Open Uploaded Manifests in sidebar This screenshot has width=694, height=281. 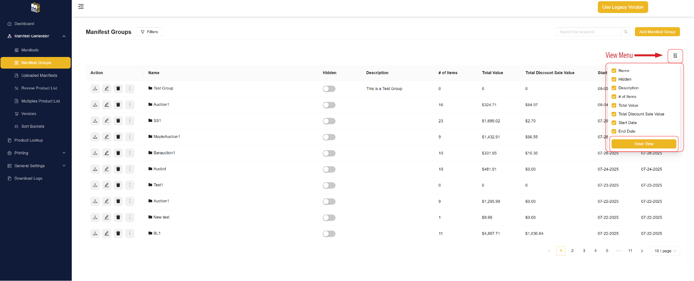39,75
